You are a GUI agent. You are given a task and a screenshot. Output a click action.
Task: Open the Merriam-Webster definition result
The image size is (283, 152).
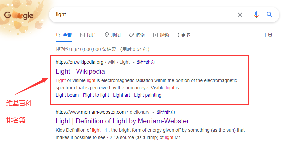point(122,121)
